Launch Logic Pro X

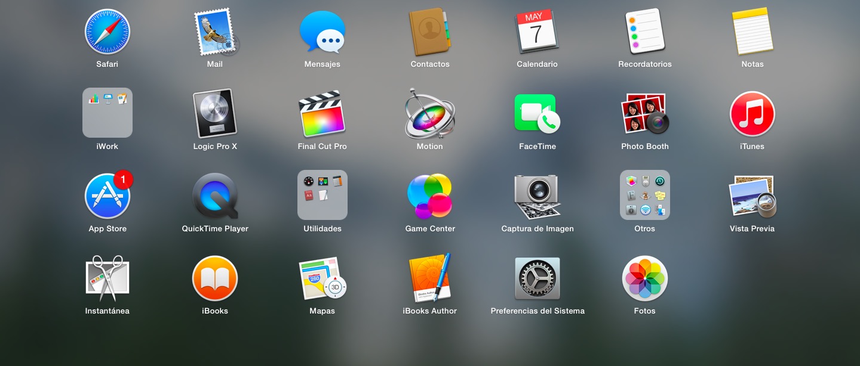point(215,113)
